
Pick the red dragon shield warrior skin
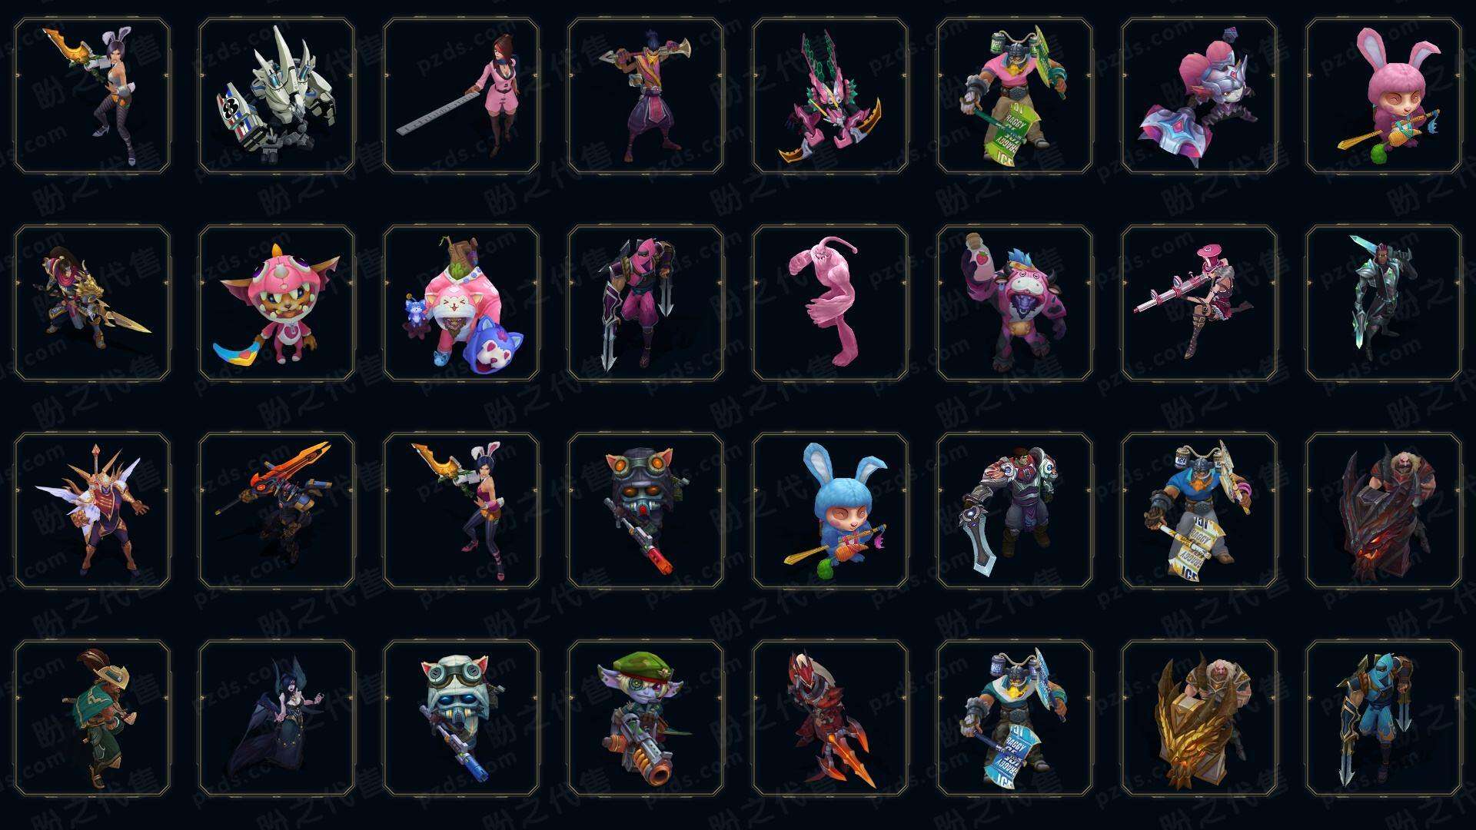click(x=1384, y=510)
